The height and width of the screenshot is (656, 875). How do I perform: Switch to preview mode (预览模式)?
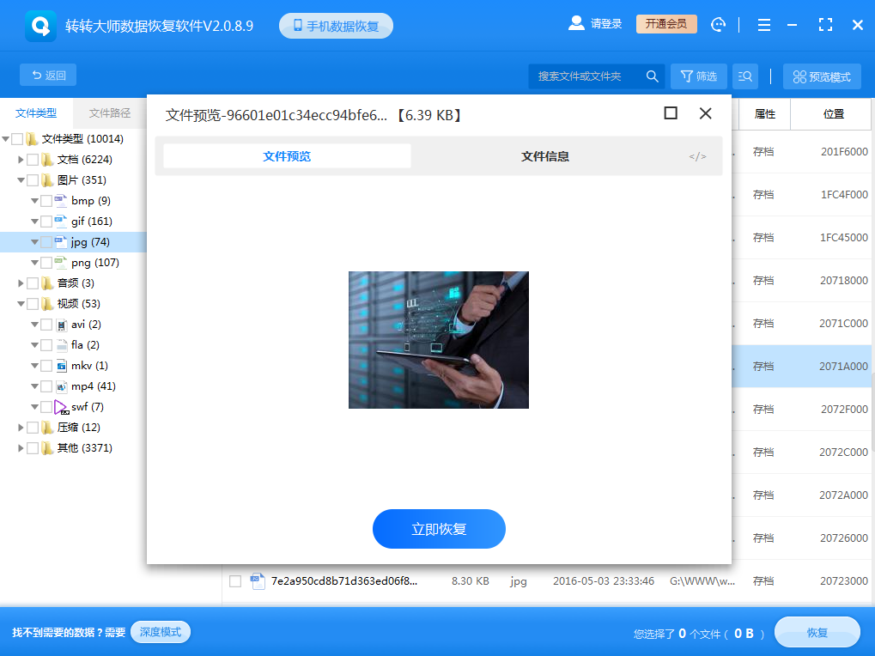pos(821,76)
